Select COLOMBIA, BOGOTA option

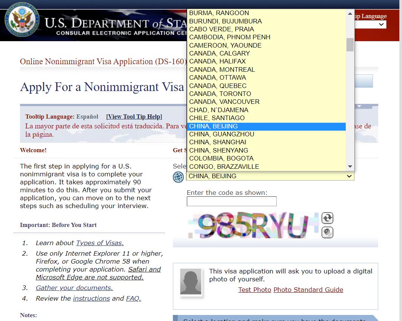(221, 158)
